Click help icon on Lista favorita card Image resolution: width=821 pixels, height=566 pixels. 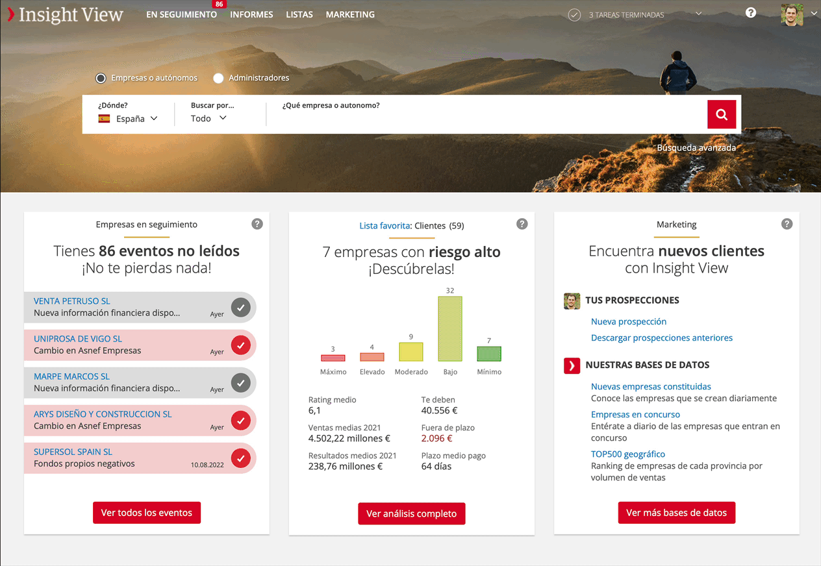pyautogui.click(x=522, y=224)
